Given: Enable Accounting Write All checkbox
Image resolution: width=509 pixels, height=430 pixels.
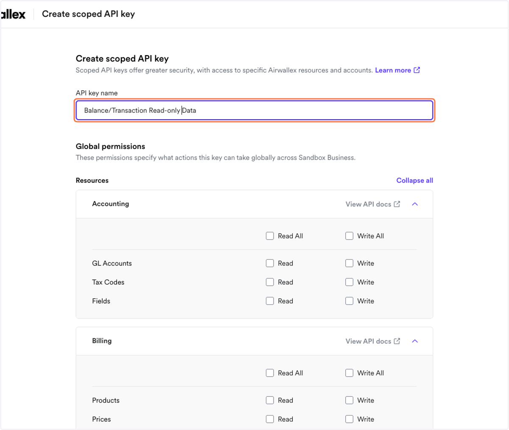Looking at the screenshot, I should (349, 236).
